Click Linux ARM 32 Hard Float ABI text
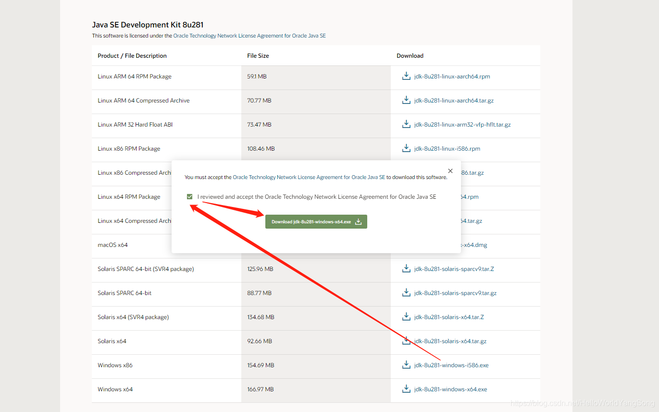 pos(135,125)
